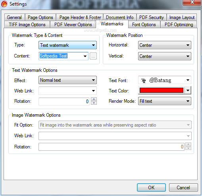Switch to PDF Optimizing tab

[179, 25]
